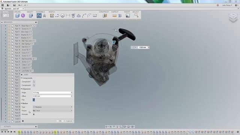Open the CREATE toolbar menu
This screenshot has width=240, height=135.
click(x=17, y=12)
